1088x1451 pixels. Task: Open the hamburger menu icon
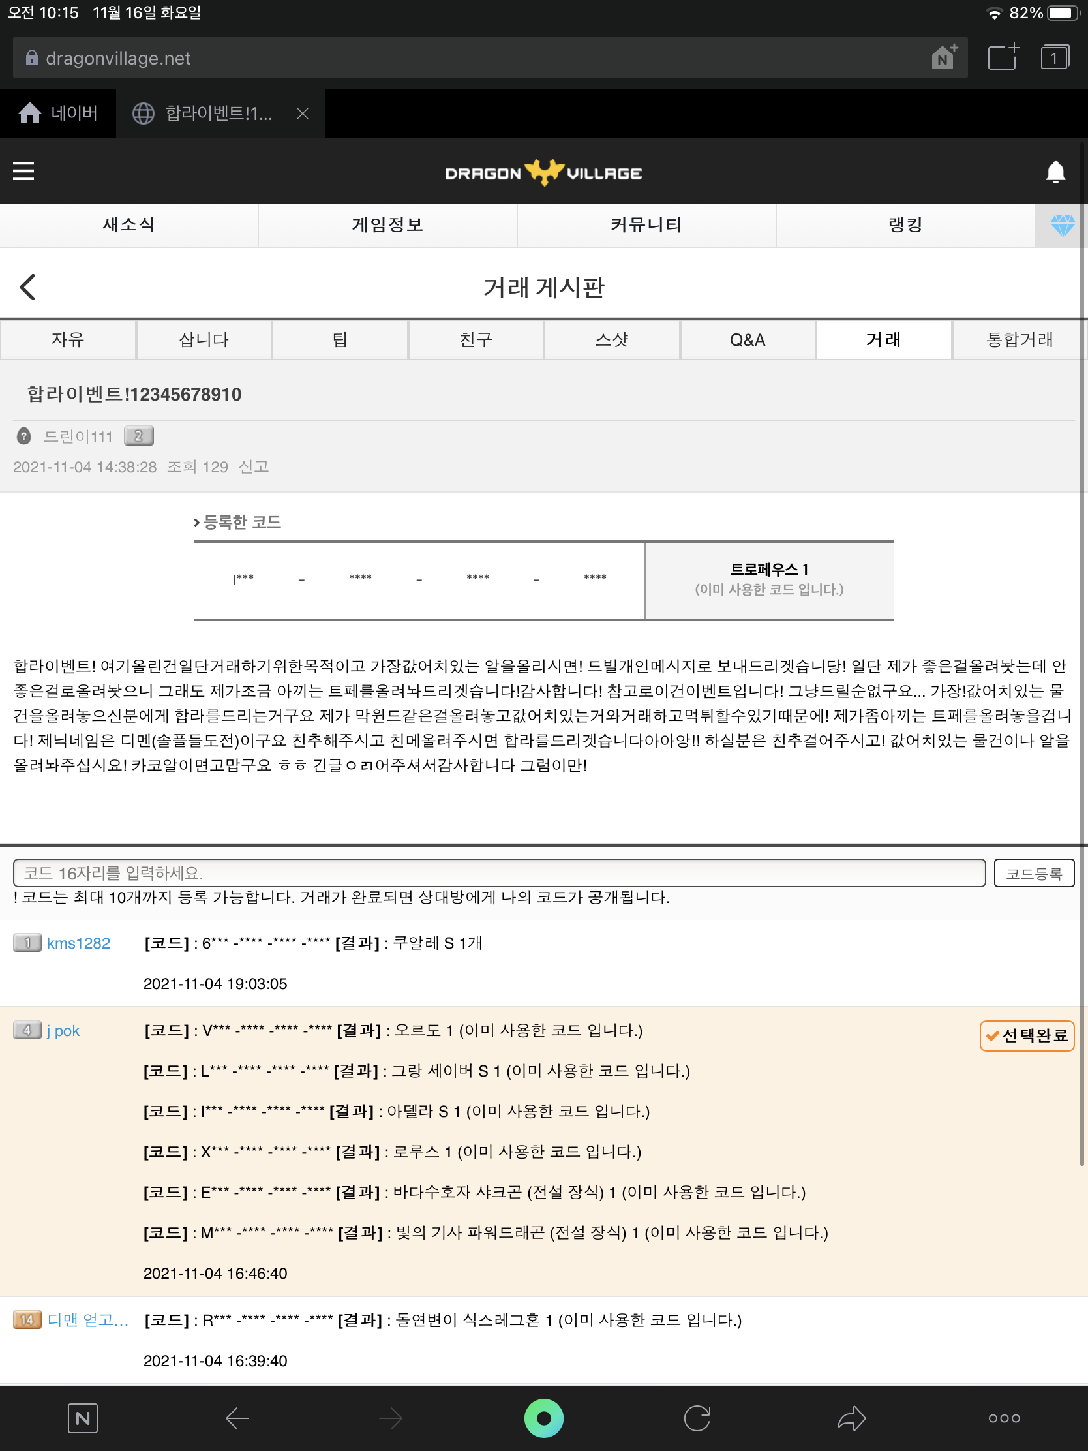(23, 171)
